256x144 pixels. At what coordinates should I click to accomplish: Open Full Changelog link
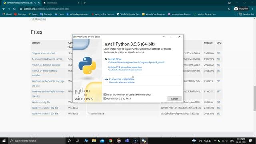38,19
